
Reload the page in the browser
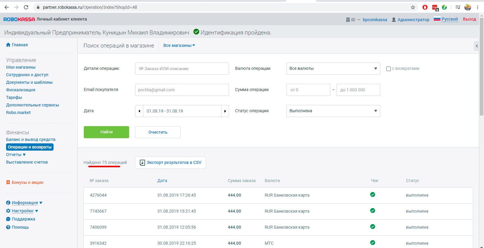coord(26,7)
